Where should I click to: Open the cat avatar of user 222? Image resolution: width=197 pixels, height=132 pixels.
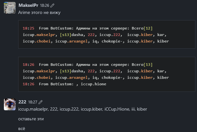click(x=10, y=104)
